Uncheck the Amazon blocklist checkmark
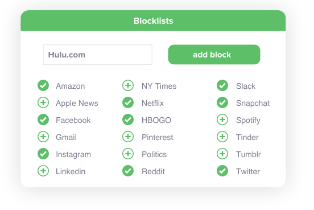This screenshot has width=314, height=210. click(43, 85)
